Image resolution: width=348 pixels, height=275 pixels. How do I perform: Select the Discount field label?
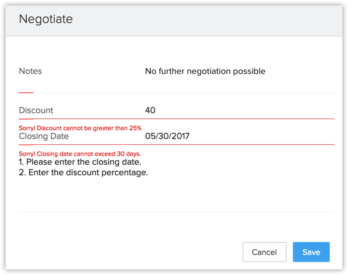[x=36, y=110]
